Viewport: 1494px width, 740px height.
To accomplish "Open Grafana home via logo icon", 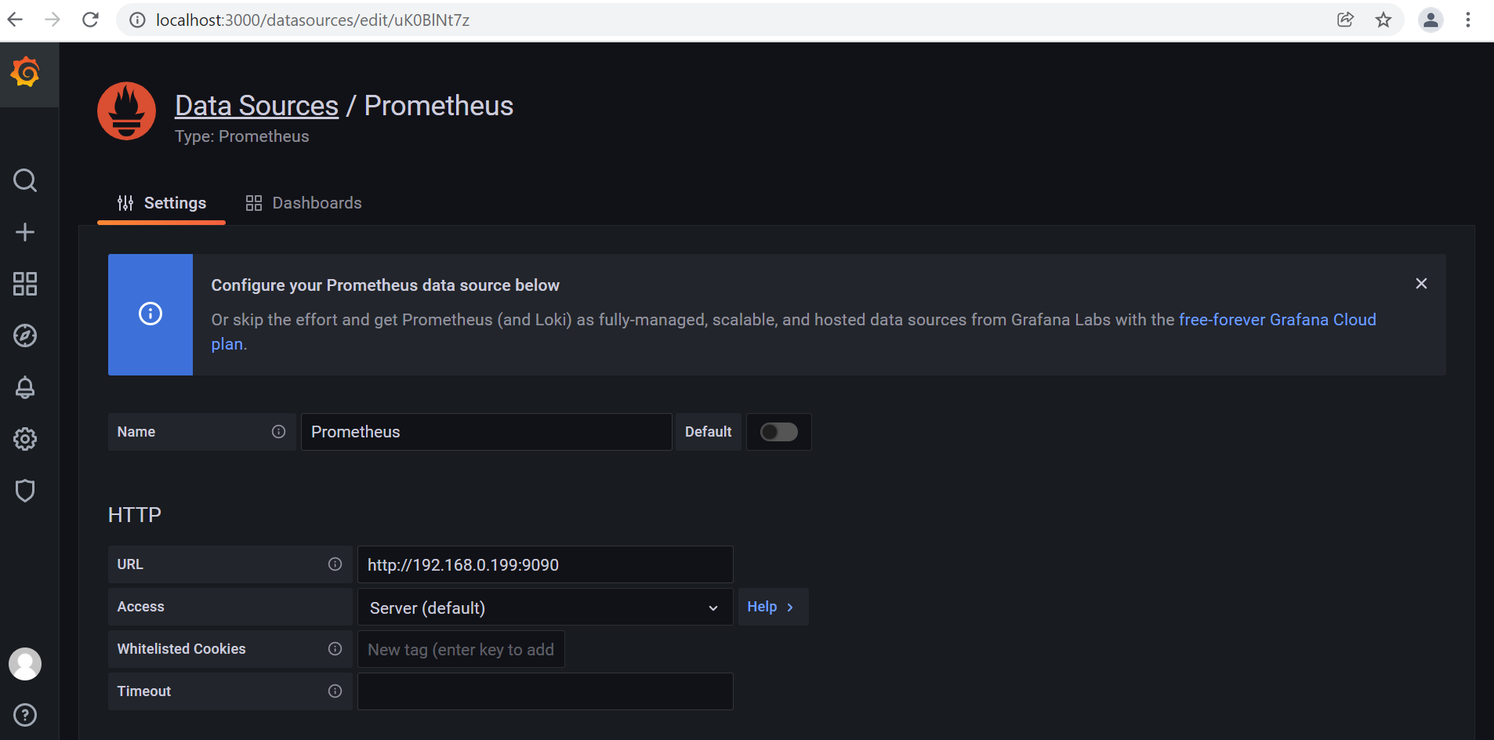I will coord(26,73).
